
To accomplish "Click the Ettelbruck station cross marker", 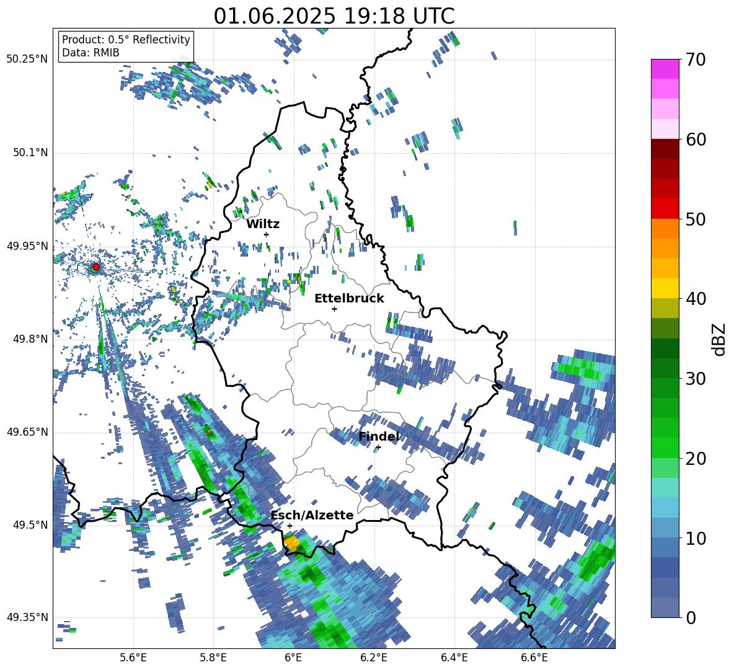I will coord(334,309).
